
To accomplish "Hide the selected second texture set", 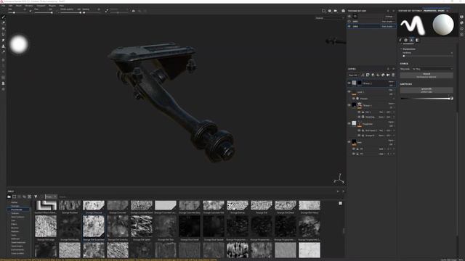I will click(x=349, y=26).
